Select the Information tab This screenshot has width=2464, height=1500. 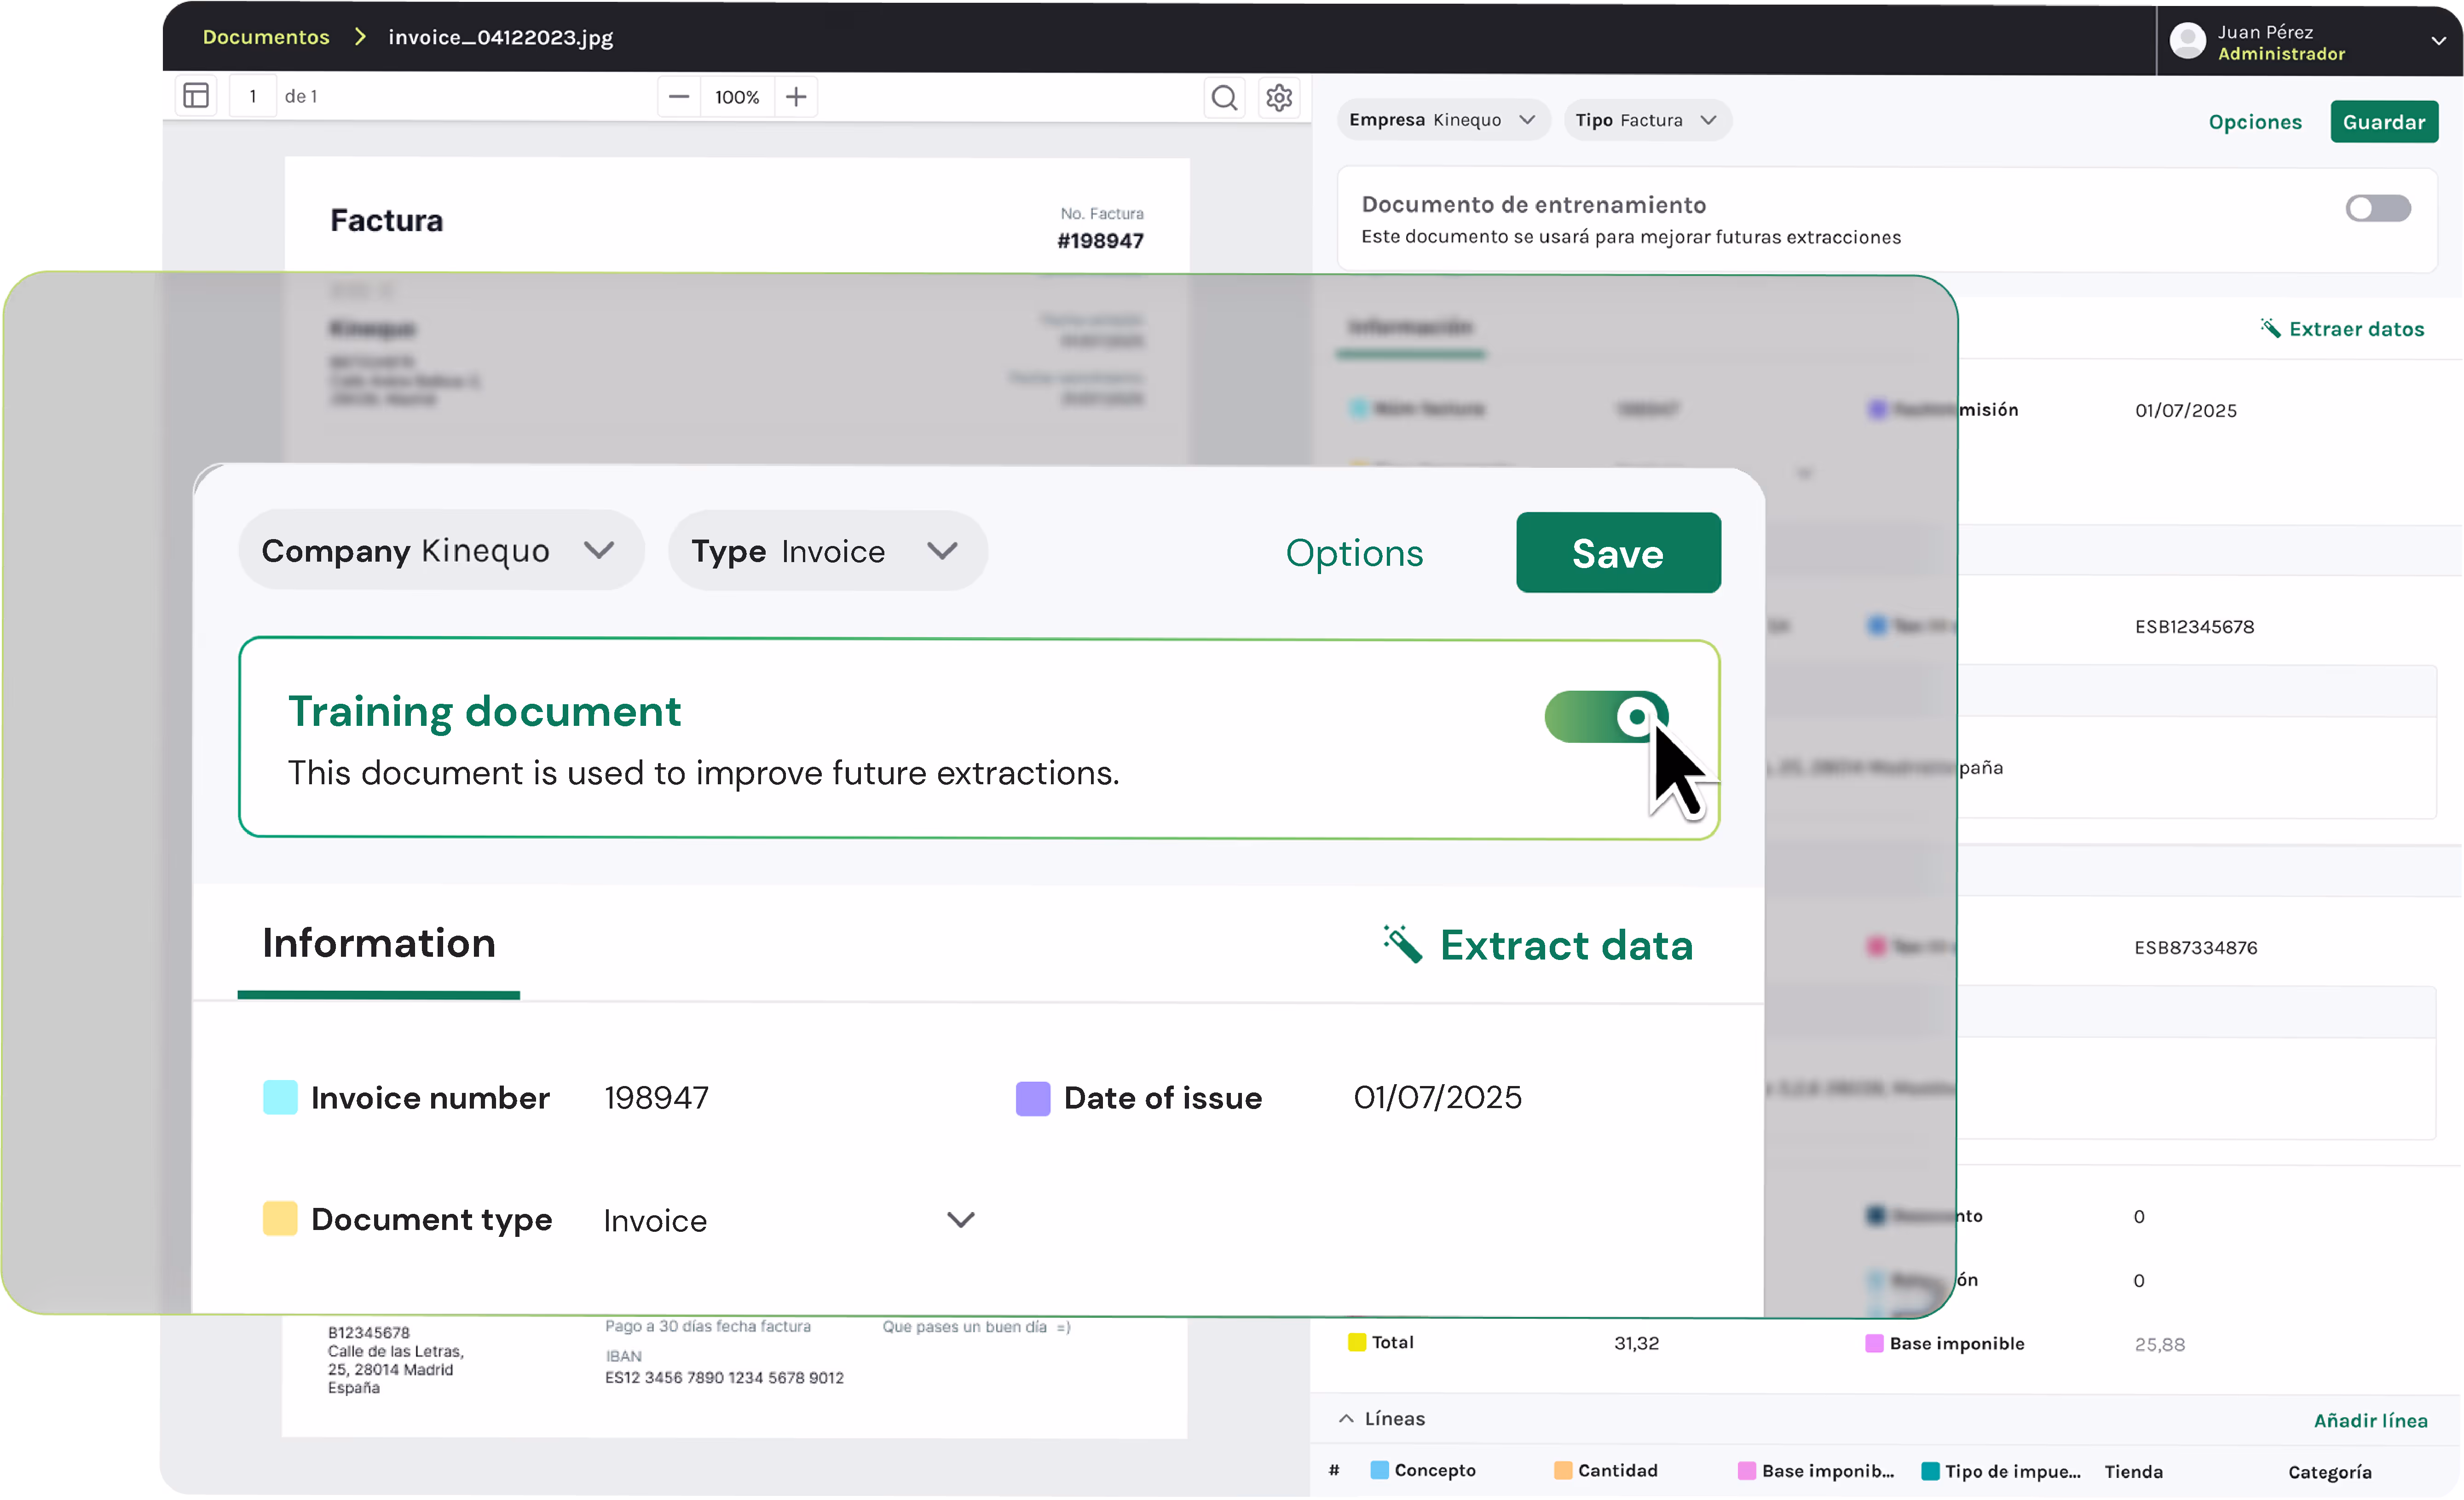pyautogui.click(x=378, y=943)
